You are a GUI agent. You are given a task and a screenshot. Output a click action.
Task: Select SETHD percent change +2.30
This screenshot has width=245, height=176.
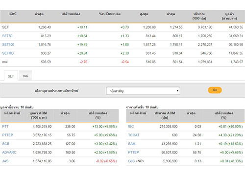(x=124, y=53)
